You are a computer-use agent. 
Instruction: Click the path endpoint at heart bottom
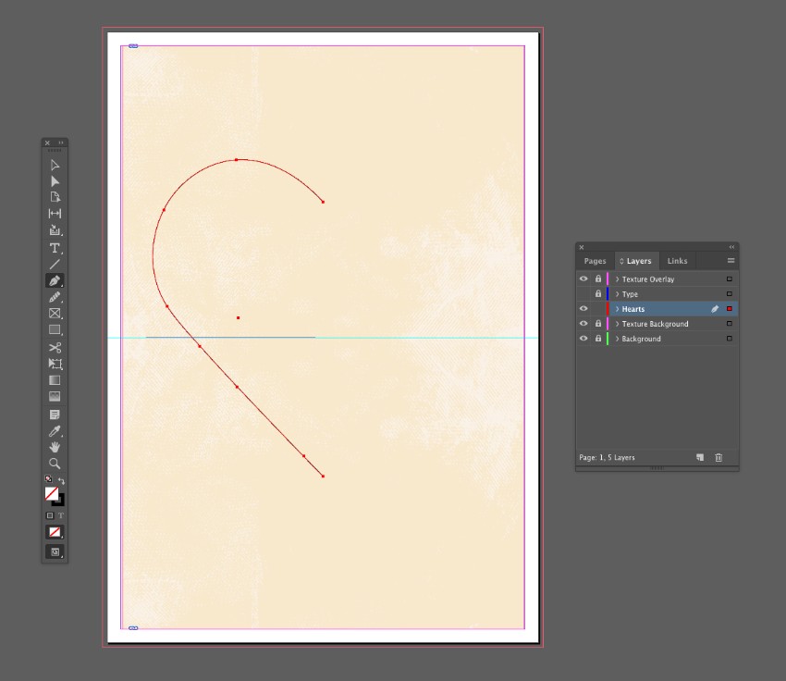pyautogui.click(x=323, y=476)
